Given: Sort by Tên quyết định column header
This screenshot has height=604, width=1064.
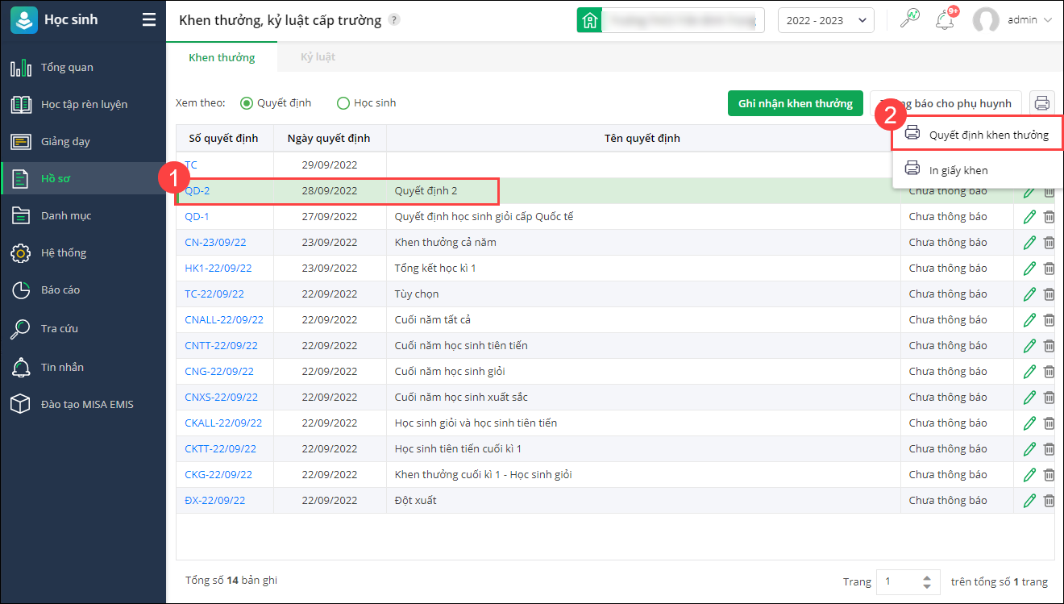Looking at the screenshot, I should click(x=642, y=138).
